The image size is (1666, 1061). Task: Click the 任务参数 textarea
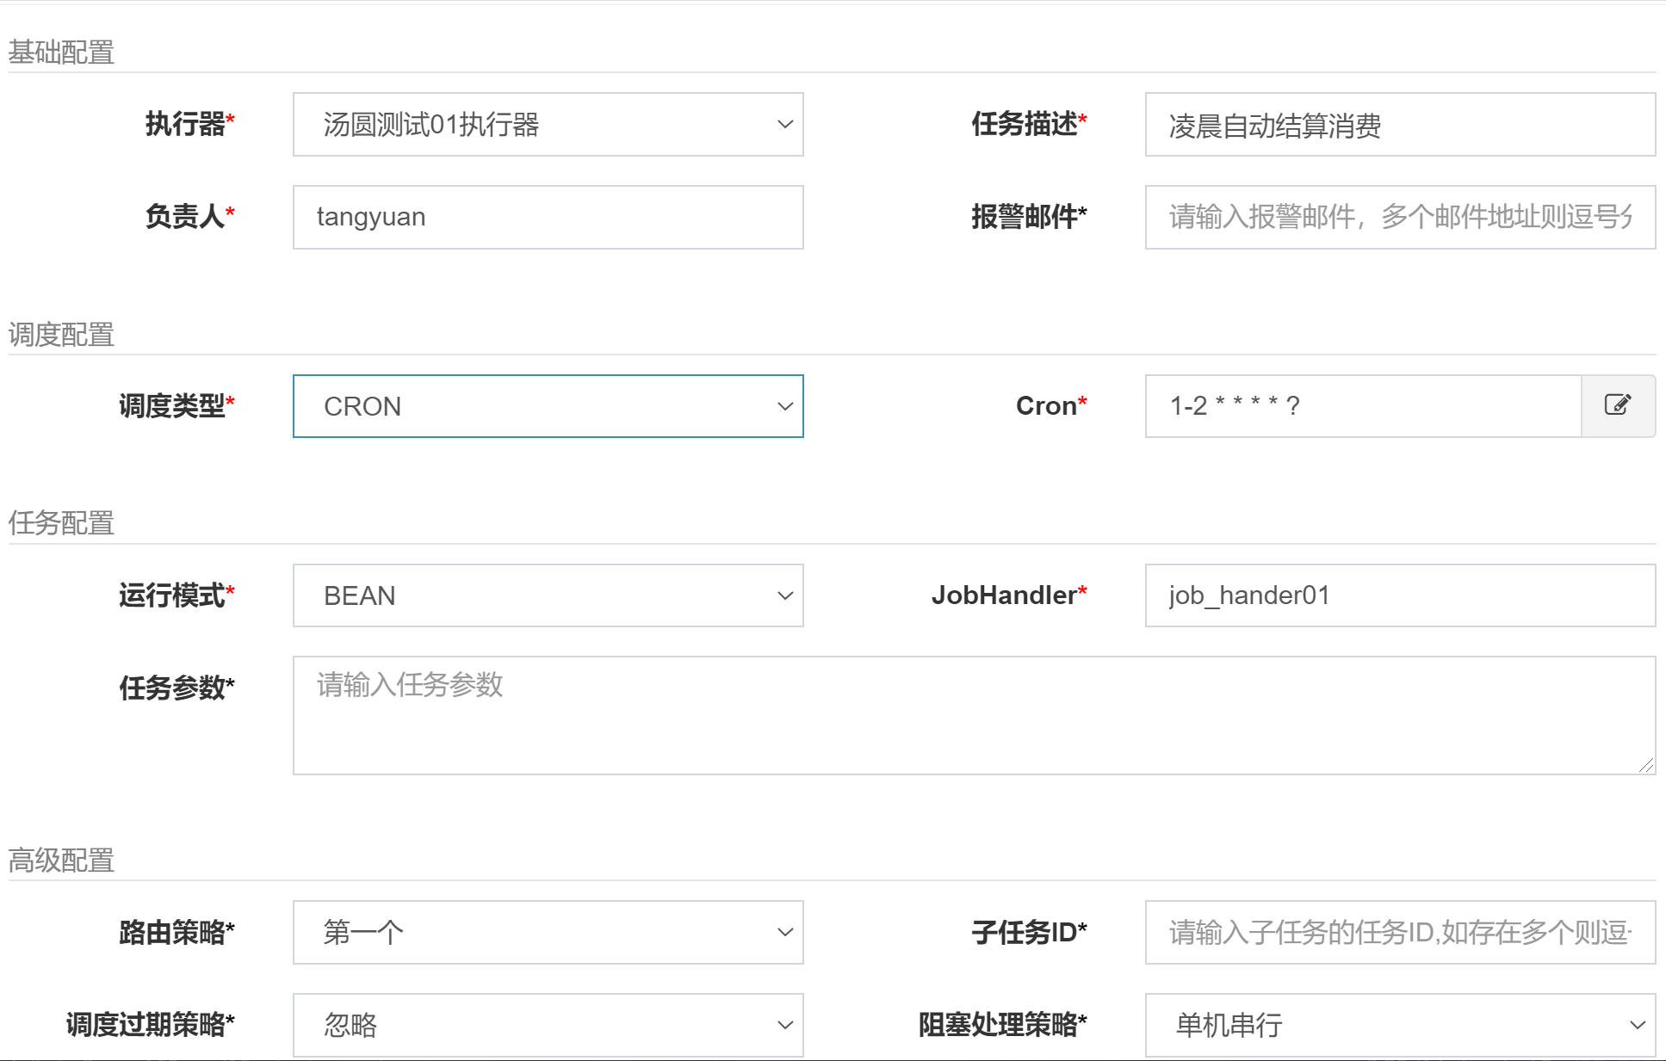click(x=974, y=715)
